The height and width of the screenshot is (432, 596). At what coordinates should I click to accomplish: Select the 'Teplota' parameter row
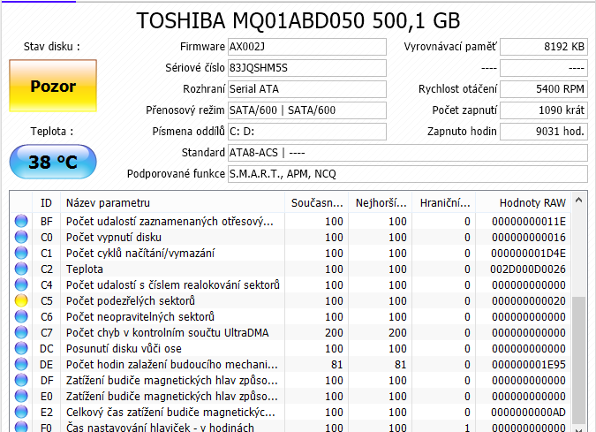point(290,269)
